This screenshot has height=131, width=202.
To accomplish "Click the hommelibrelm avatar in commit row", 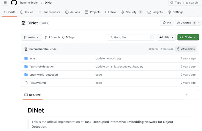I will [x=26, y=49].
